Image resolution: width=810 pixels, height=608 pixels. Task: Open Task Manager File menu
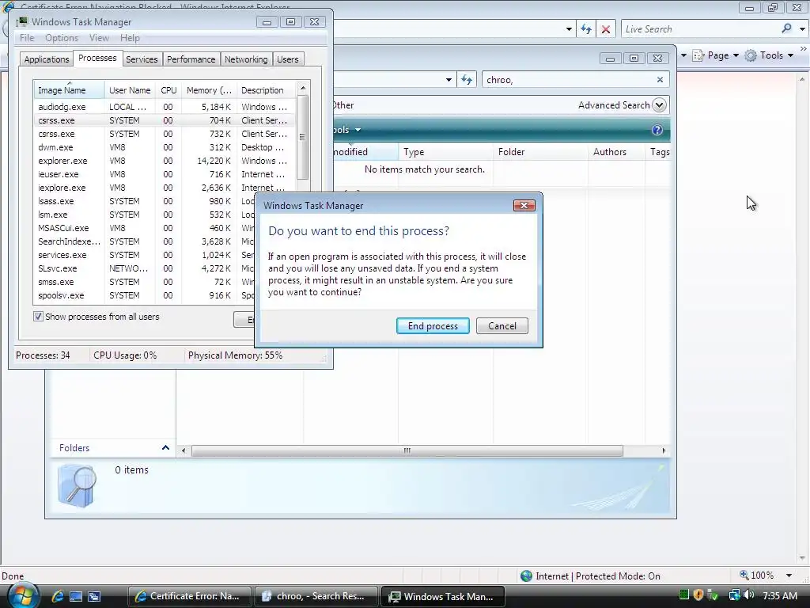click(x=27, y=38)
